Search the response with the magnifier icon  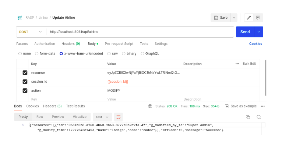(x=259, y=117)
